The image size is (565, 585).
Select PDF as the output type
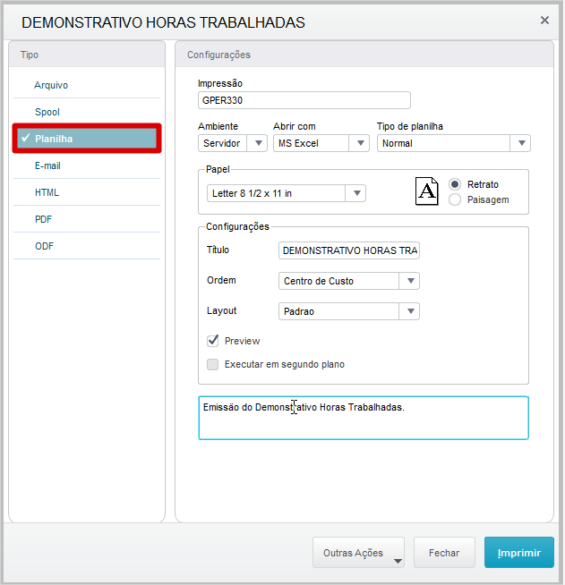pos(87,219)
